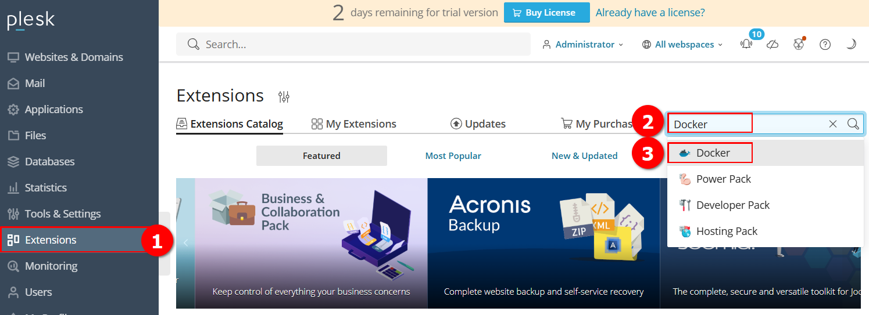Click the Statistics bar chart icon
The image size is (869, 315).
[x=13, y=188]
